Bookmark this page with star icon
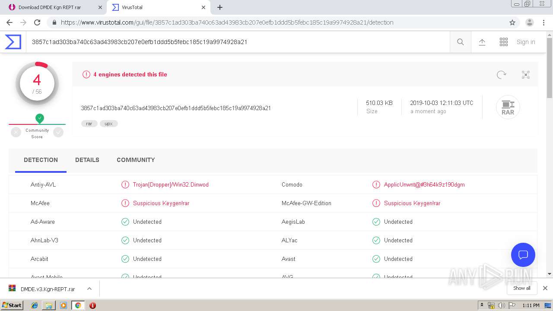Image resolution: width=553 pixels, height=311 pixels. tap(512, 22)
